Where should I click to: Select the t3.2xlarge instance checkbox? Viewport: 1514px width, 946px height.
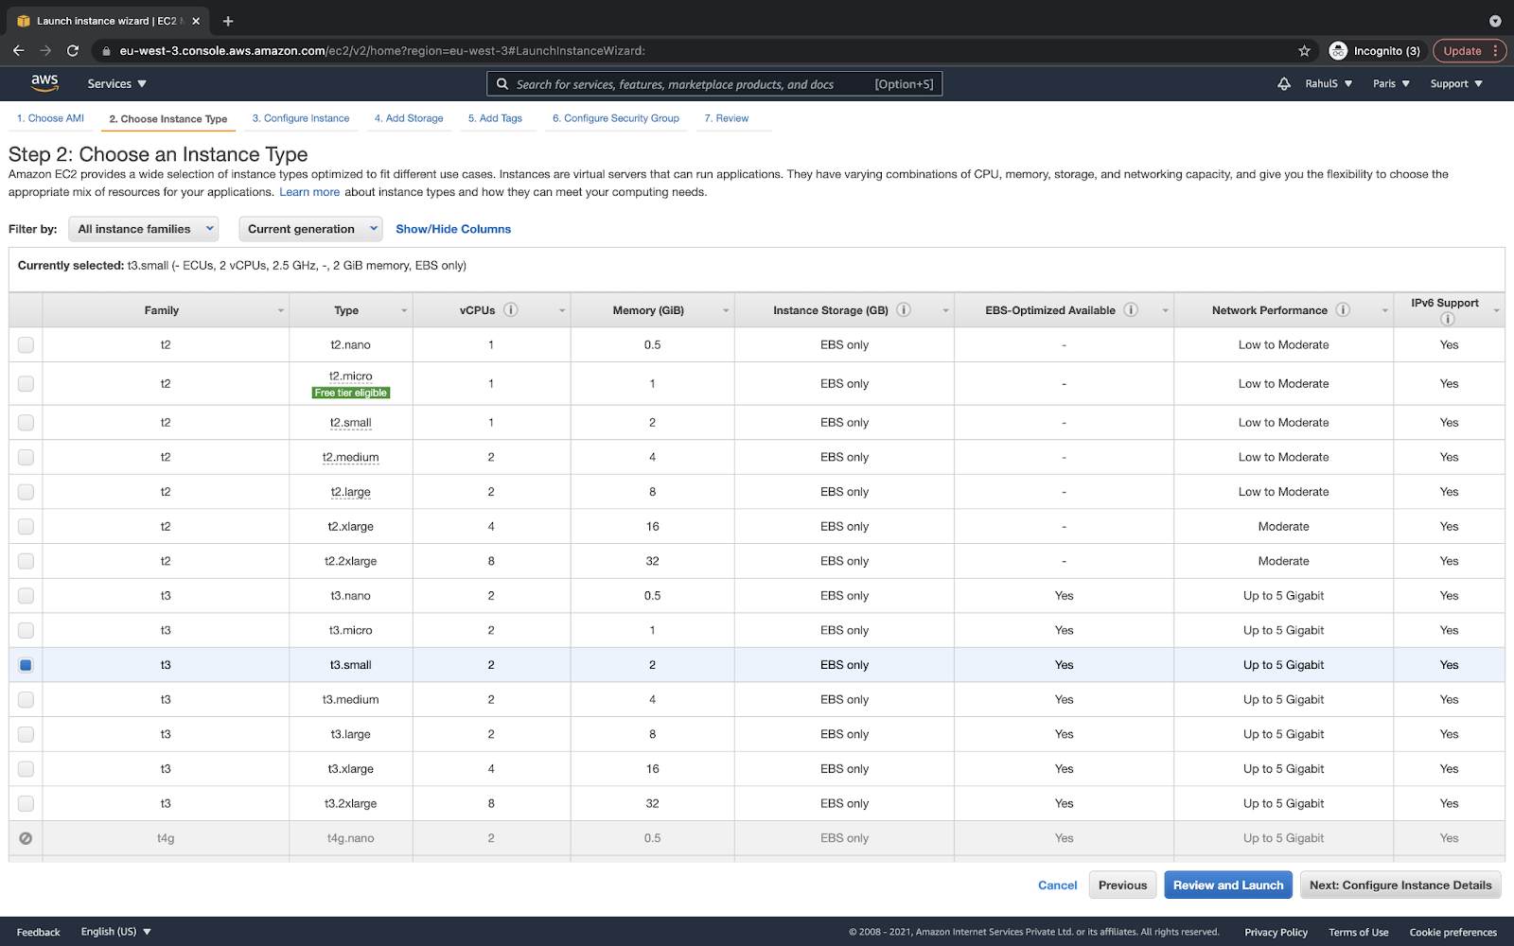click(26, 803)
